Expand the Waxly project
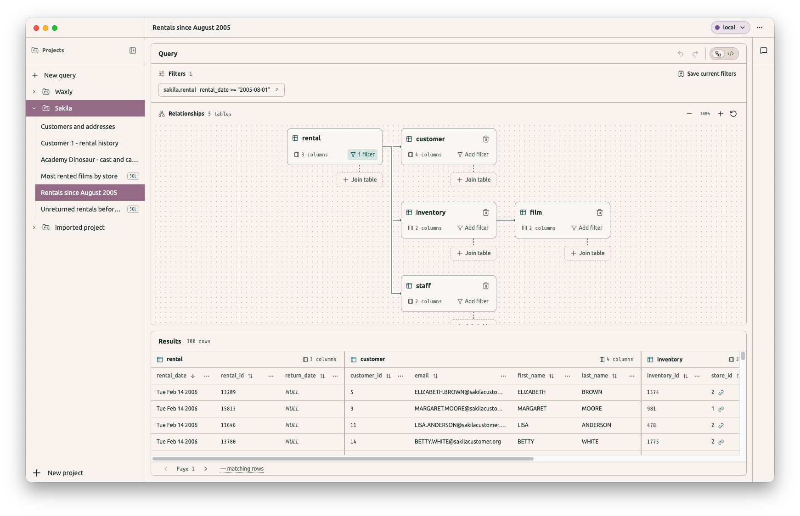 click(34, 92)
